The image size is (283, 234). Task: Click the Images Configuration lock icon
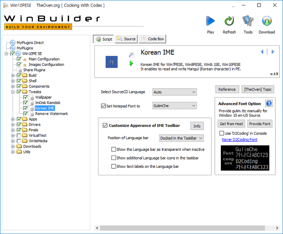(25, 65)
